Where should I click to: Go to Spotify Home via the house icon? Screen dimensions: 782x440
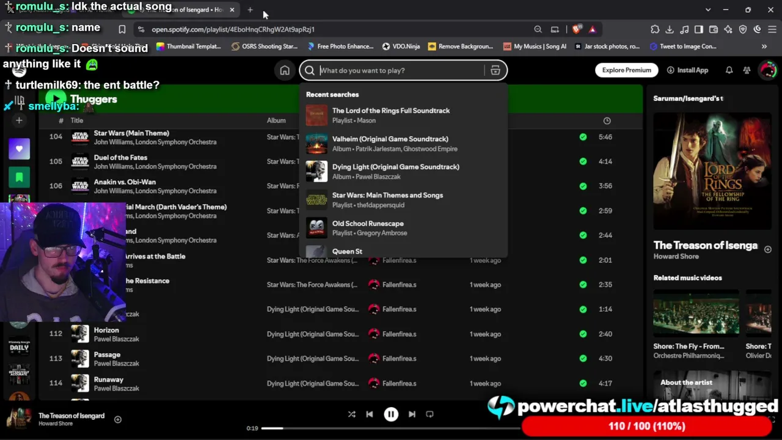point(285,70)
